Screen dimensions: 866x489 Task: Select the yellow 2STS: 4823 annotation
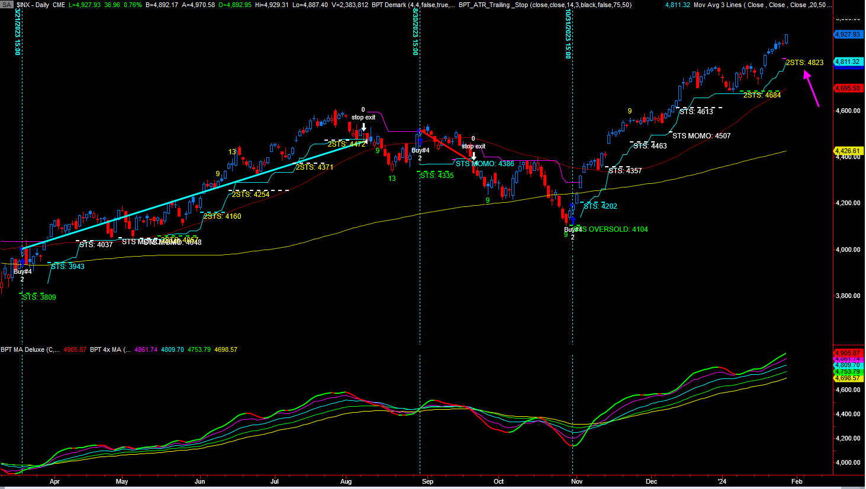click(804, 63)
